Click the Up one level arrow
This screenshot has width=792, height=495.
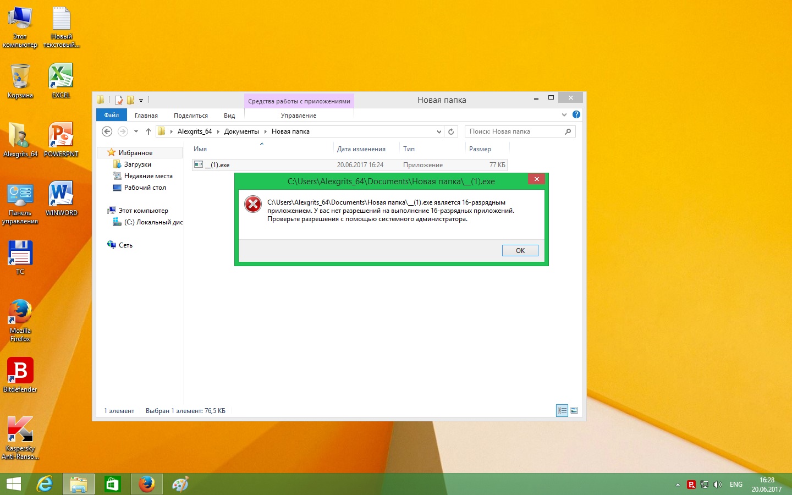(x=148, y=131)
